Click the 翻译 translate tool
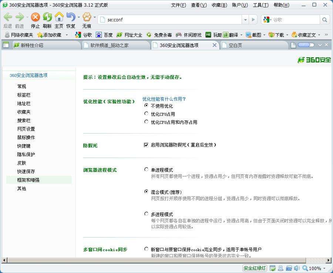This screenshot has height=273, width=333. point(231,35)
